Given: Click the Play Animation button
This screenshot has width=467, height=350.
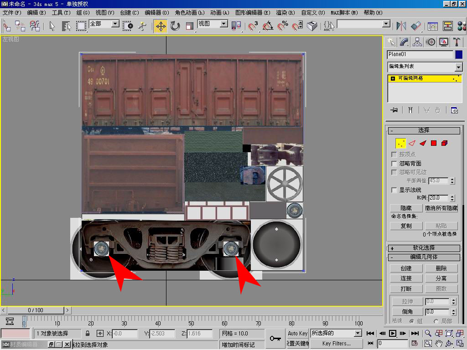Looking at the screenshot, I should tap(393, 333).
